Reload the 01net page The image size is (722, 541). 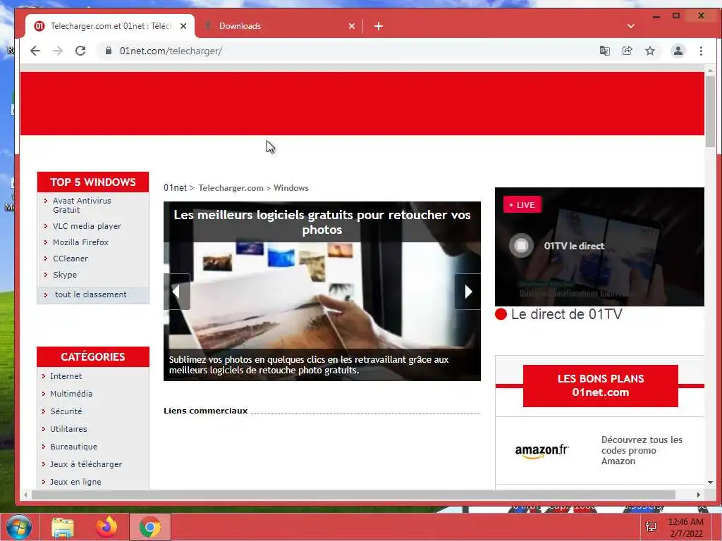coord(80,51)
